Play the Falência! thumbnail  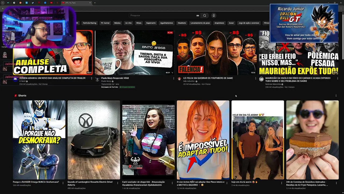(x=217, y=53)
